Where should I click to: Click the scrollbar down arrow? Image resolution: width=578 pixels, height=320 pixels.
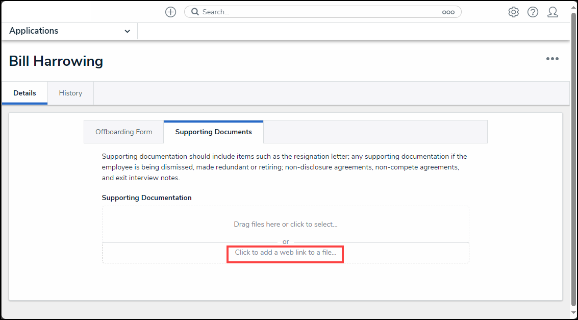[574, 313]
